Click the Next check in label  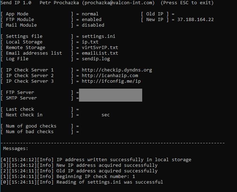click(24, 115)
